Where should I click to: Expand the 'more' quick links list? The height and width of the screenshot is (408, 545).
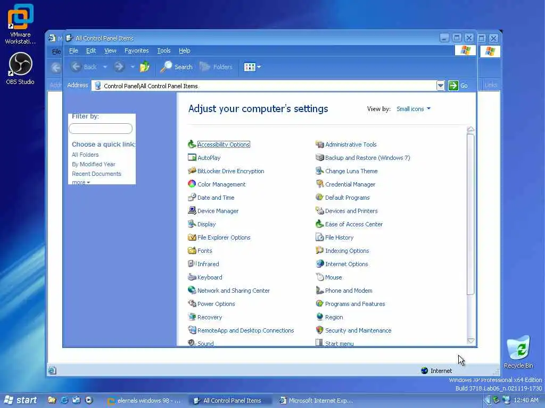(x=81, y=182)
